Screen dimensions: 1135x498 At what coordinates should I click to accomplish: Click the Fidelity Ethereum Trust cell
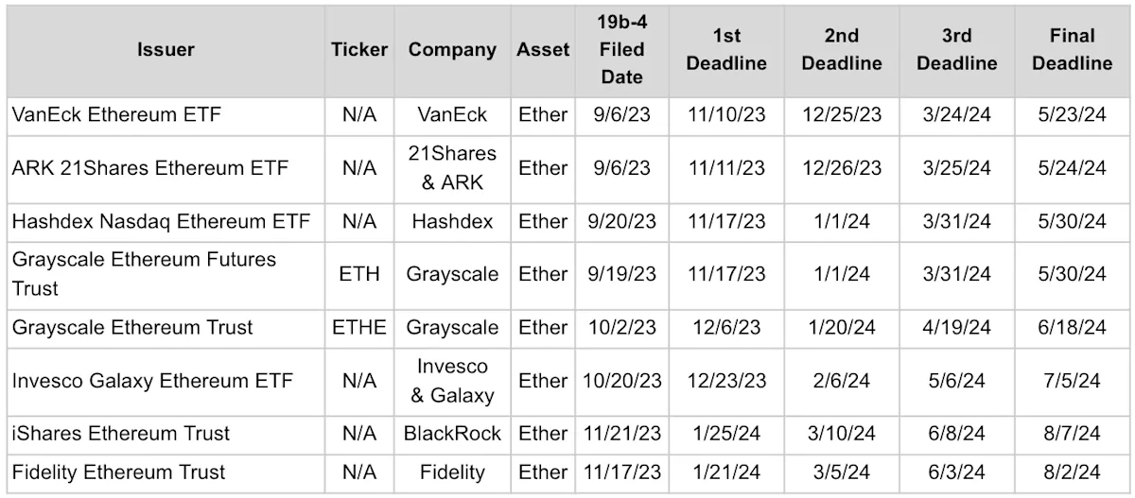(x=166, y=472)
